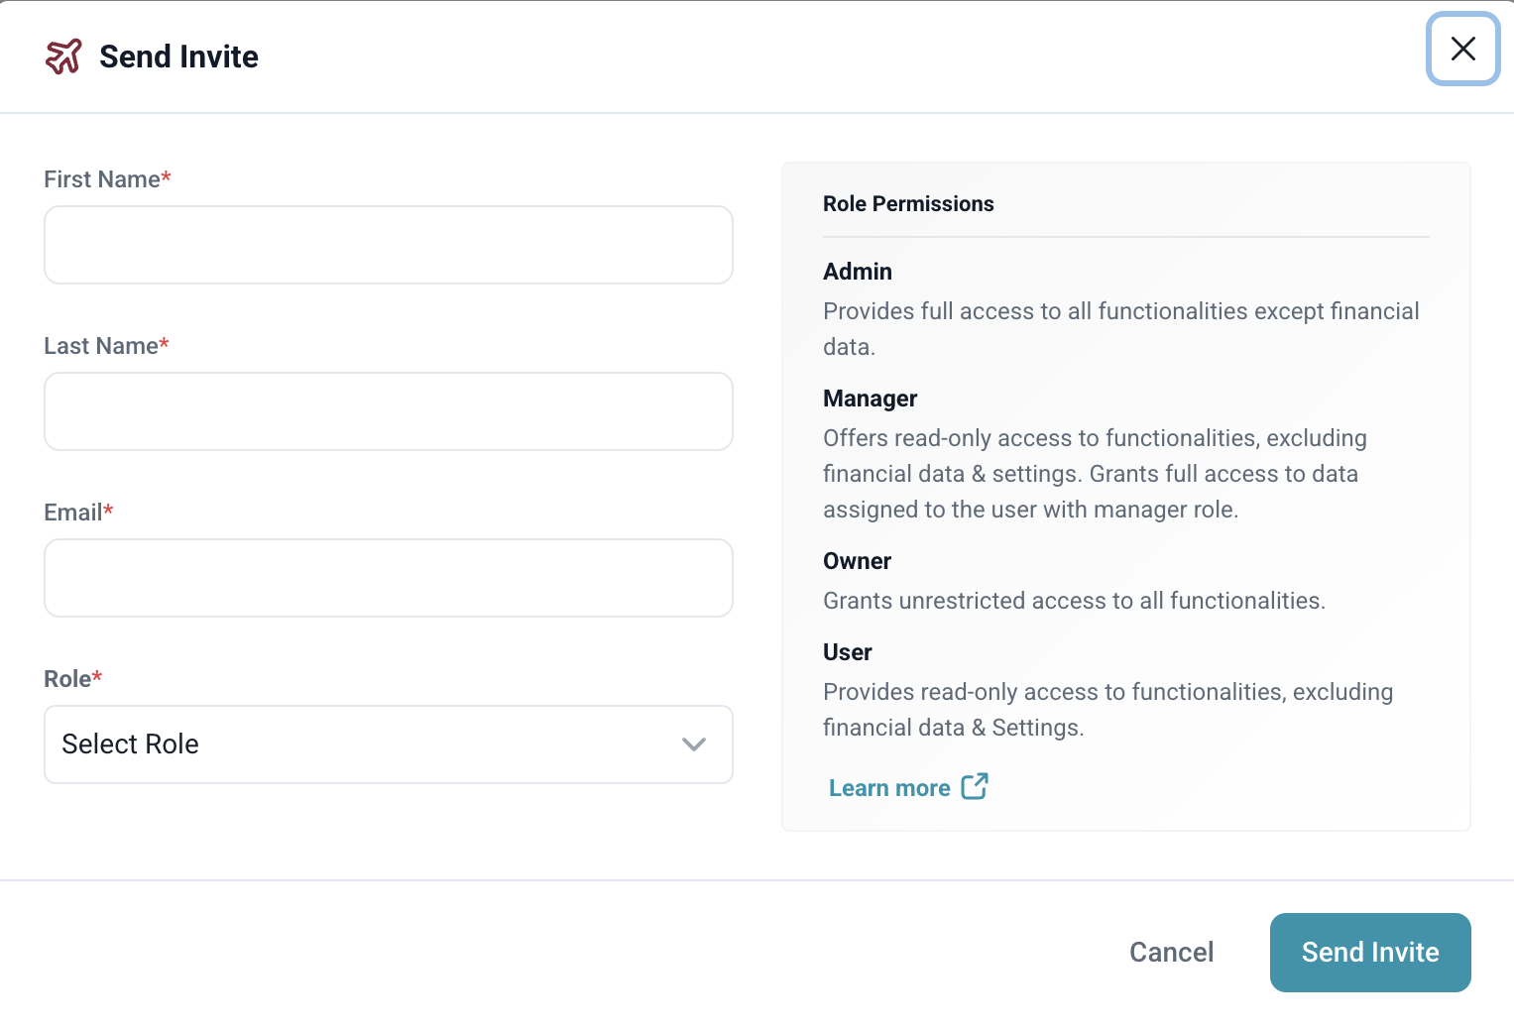Select the Email input field
Screen dimensions: 1514x1030
coord(388,578)
